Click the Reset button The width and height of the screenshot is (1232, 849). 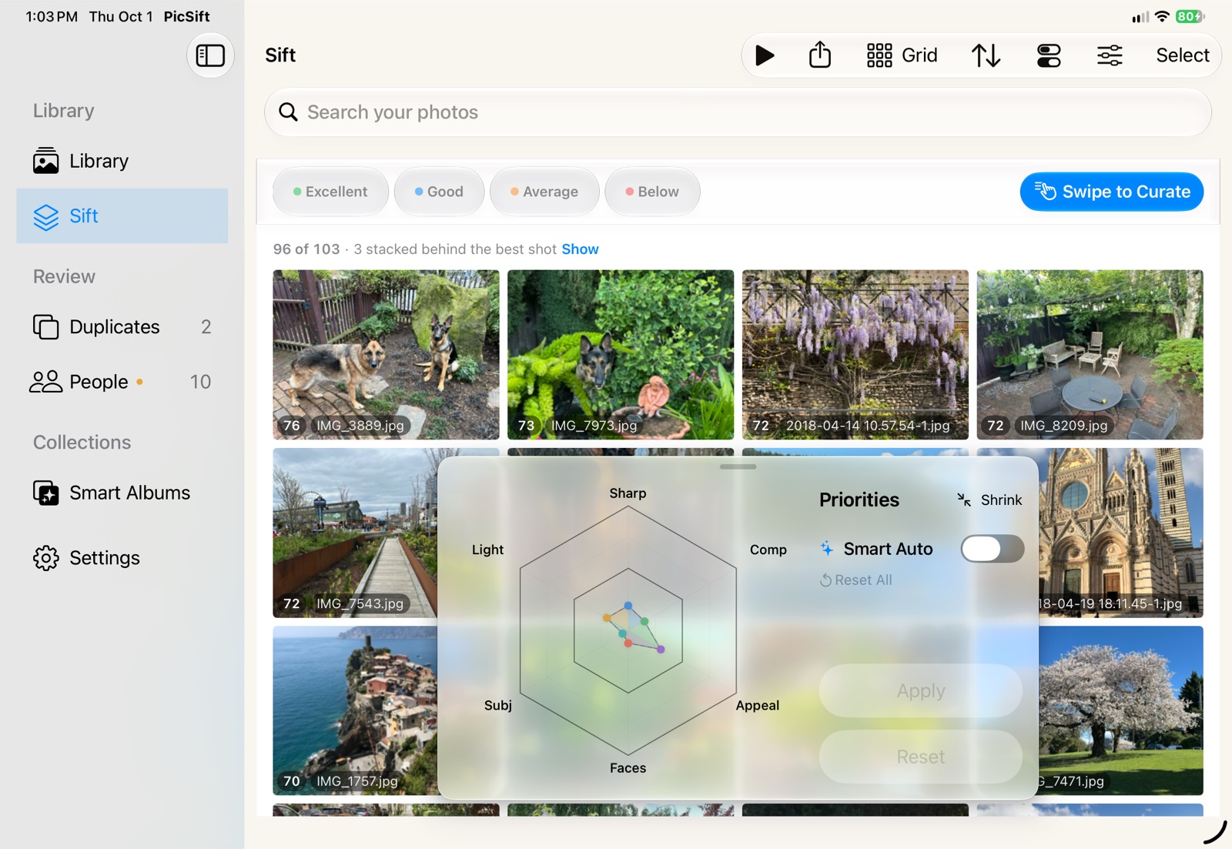pos(921,757)
